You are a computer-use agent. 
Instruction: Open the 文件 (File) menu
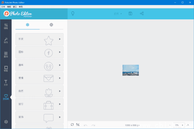point(3,7)
